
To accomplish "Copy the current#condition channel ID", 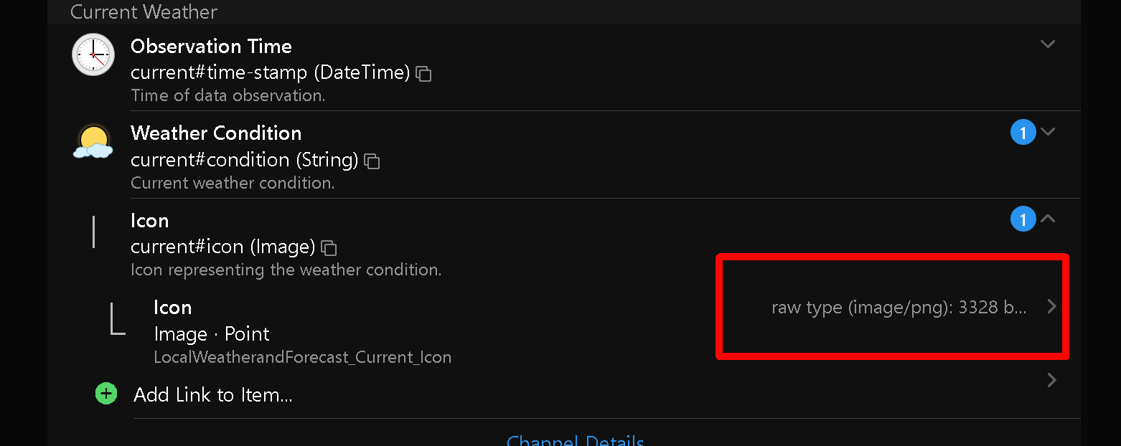I will 372,161.
